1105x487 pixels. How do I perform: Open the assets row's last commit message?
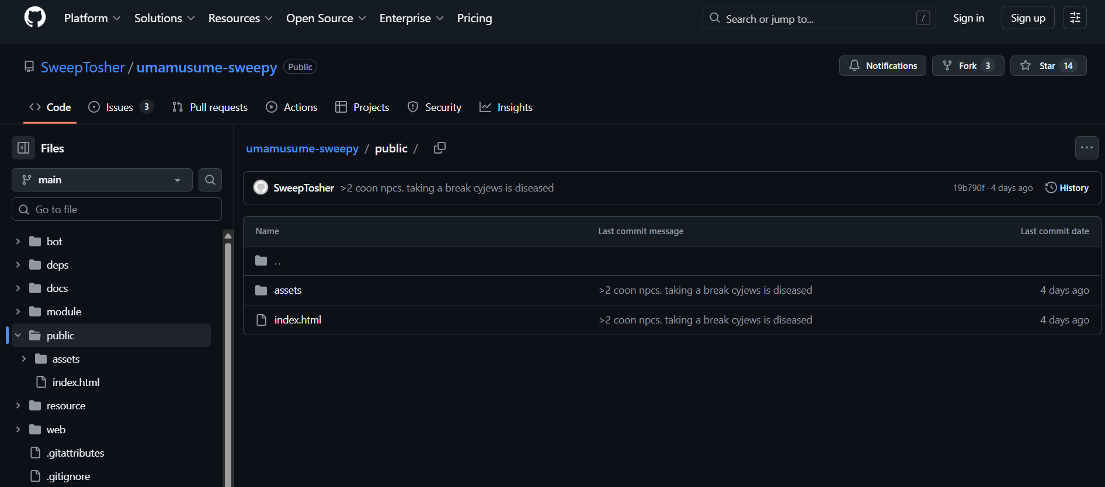706,290
